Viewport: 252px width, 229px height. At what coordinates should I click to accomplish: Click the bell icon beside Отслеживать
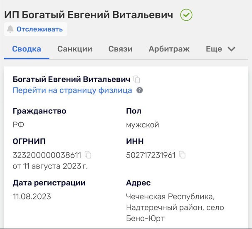click(11, 29)
